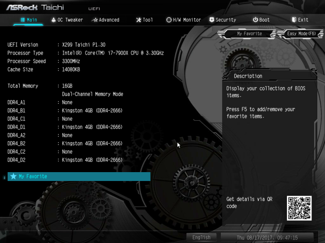
Task: Click the Main tab list icon
Action: tap(22, 20)
